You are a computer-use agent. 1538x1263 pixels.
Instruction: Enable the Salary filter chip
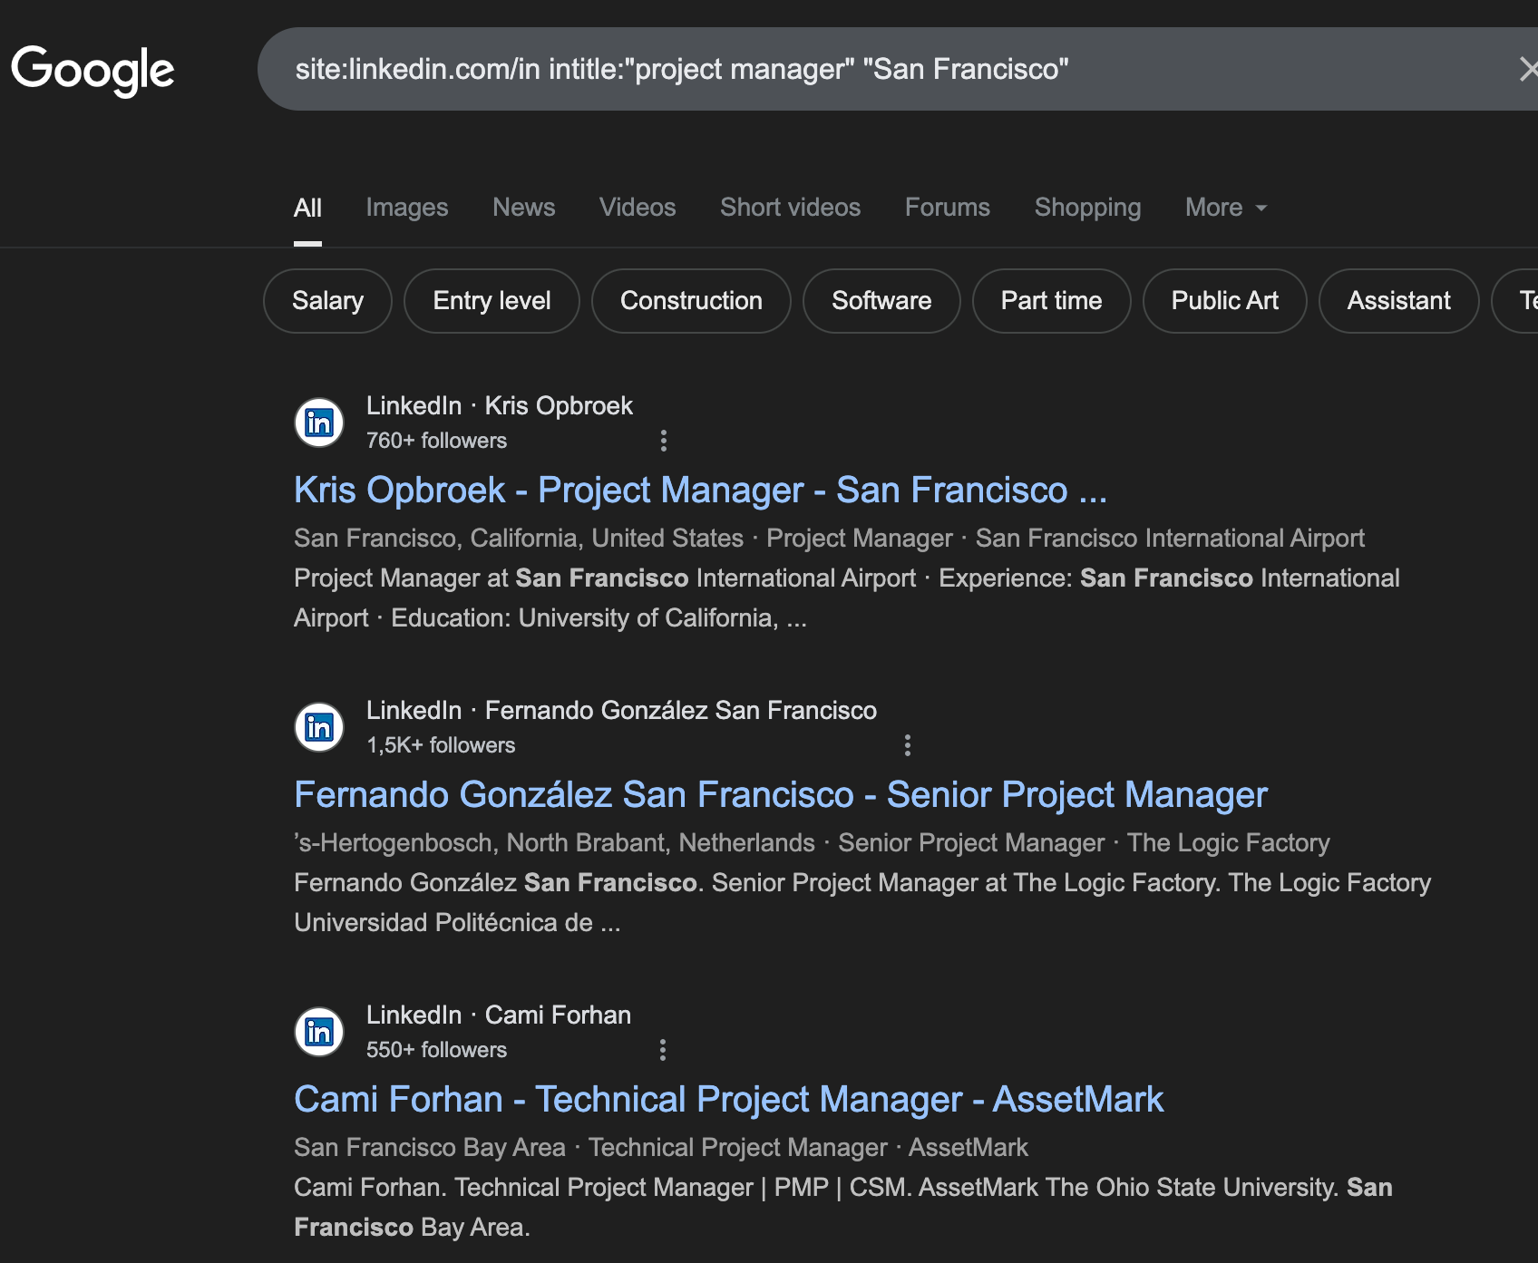pos(326,300)
